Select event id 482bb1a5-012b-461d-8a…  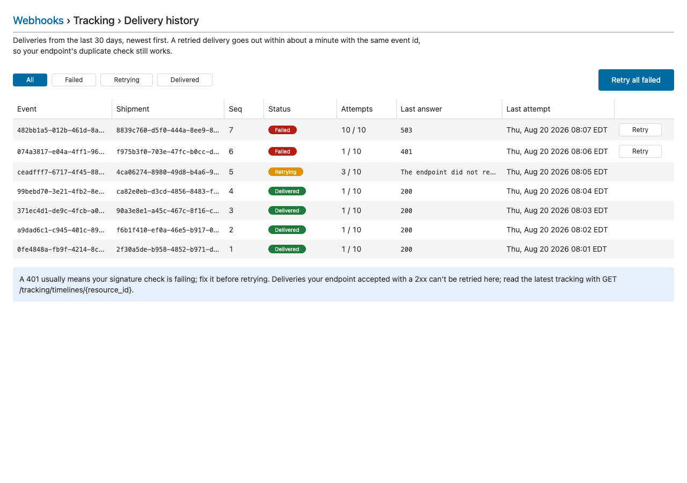pos(61,130)
